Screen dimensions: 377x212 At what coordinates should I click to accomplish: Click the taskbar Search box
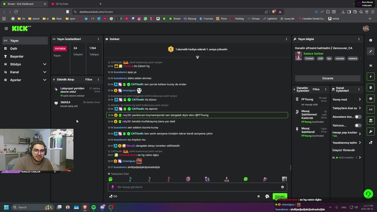tap(32, 207)
